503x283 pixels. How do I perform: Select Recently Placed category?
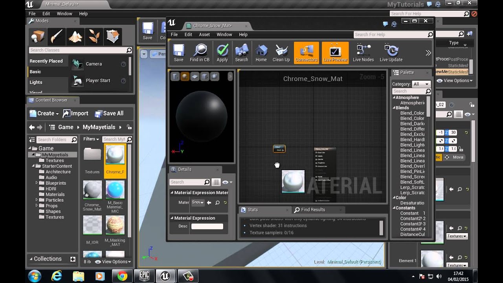pyautogui.click(x=46, y=61)
